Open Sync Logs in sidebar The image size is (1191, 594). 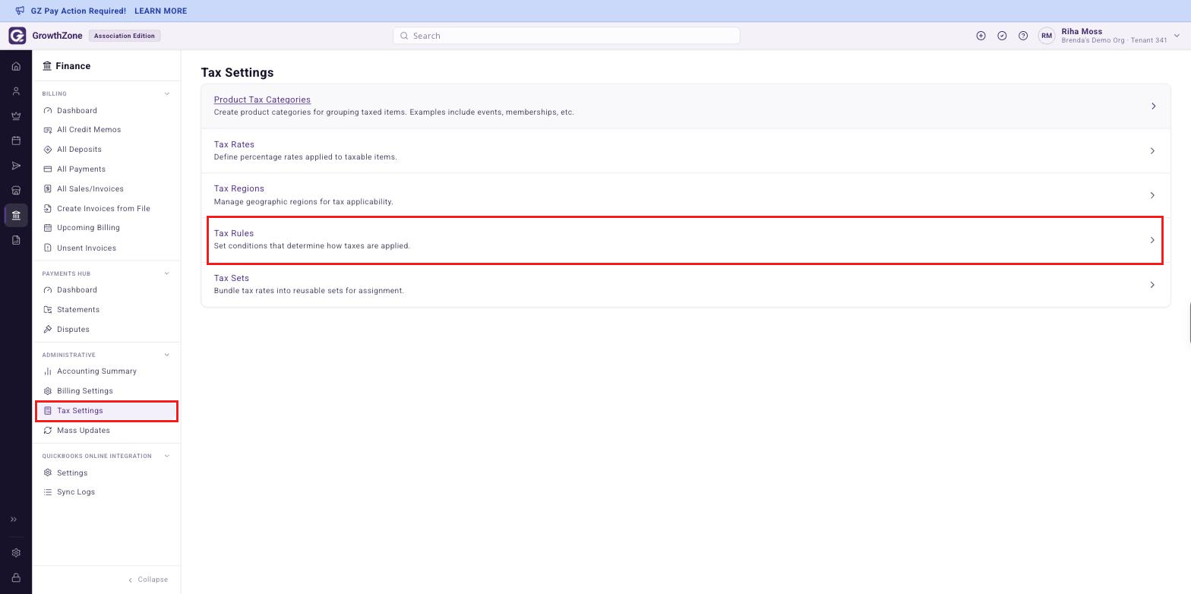click(76, 492)
